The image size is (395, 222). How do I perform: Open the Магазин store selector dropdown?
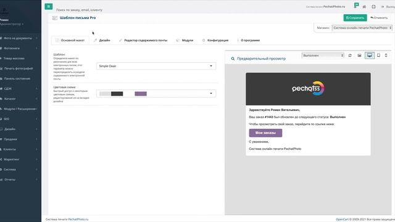[x=362, y=28]
